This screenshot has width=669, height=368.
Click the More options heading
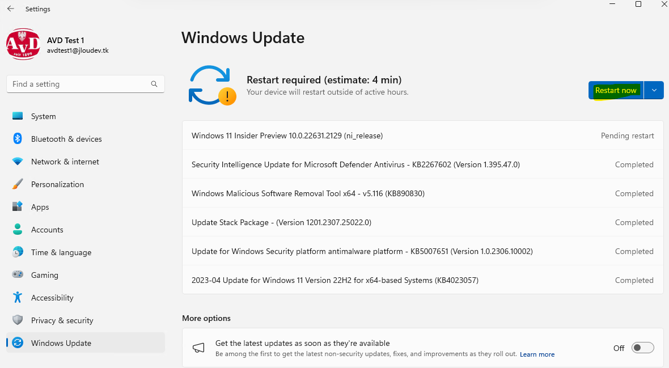(206, 318)
